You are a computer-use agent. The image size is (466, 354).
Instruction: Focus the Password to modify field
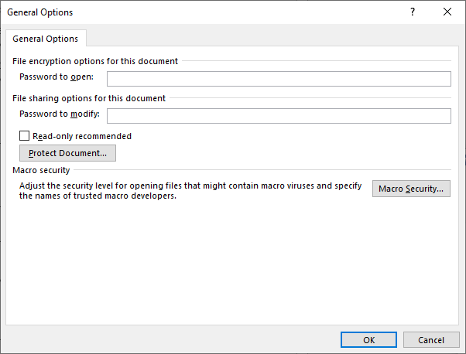(279, 116)
